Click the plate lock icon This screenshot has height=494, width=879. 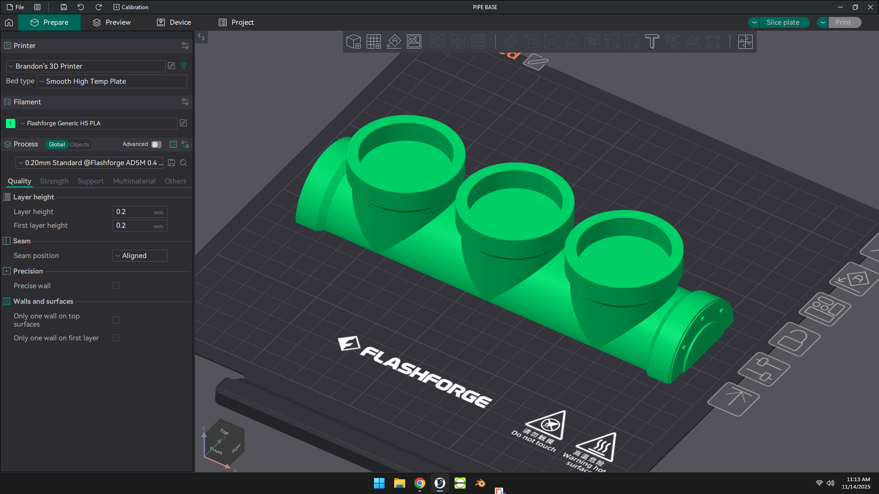[794, 339]
